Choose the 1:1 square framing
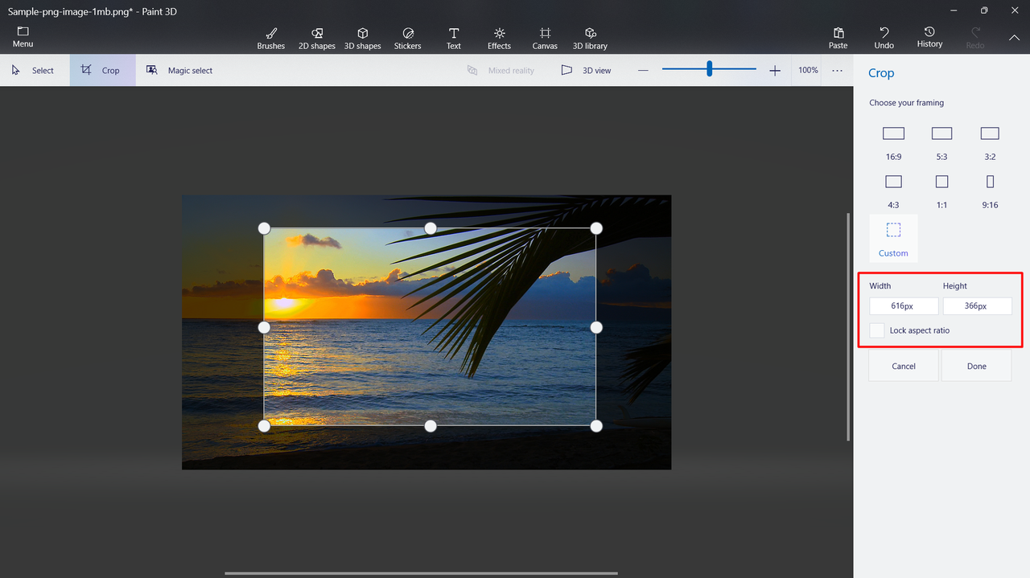Image resolution: width=1030 pixels, height=578 pixels. (x=941, y=188)
